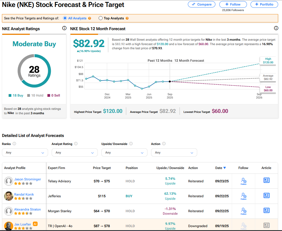Image resolution: width=282 pixels, height=231 pixels.
Task: Click the High $120.00 forecast label
Action: click(268, 61)
